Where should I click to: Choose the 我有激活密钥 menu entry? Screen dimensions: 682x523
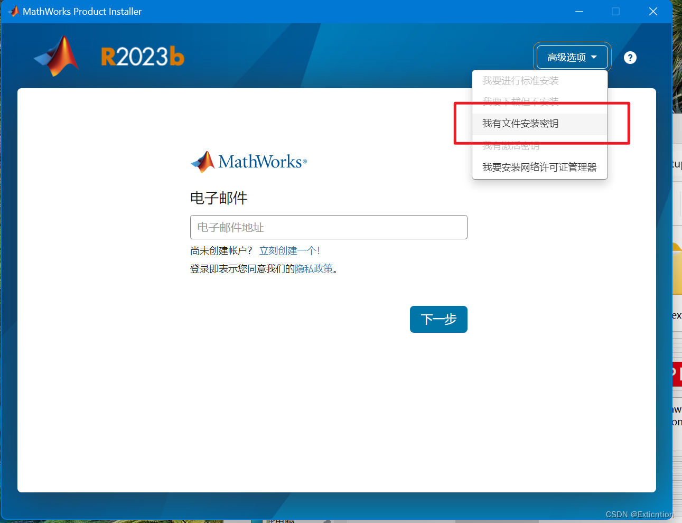[539, 146]
